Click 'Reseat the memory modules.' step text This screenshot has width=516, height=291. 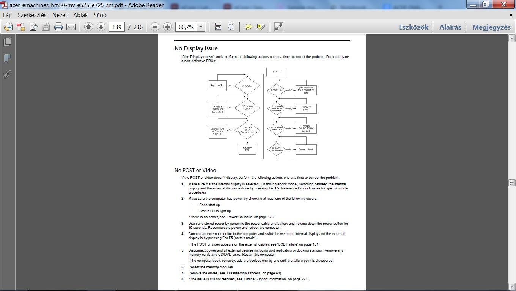(211, 267)
